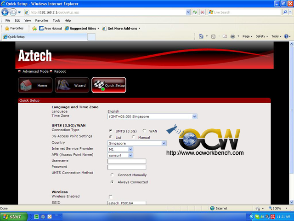
Task: Click the empty new tab button
Action: pyautogui.click(x=92, y=37)
